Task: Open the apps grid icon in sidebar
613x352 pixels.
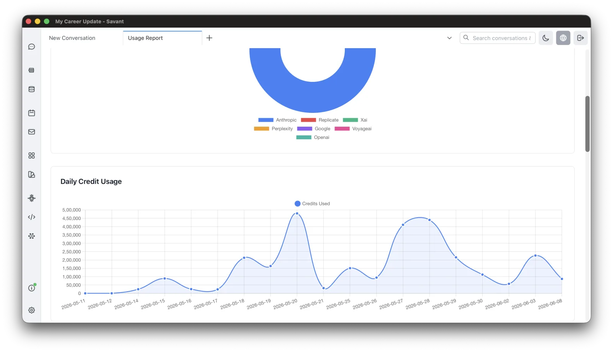Action: click(31, 155)
